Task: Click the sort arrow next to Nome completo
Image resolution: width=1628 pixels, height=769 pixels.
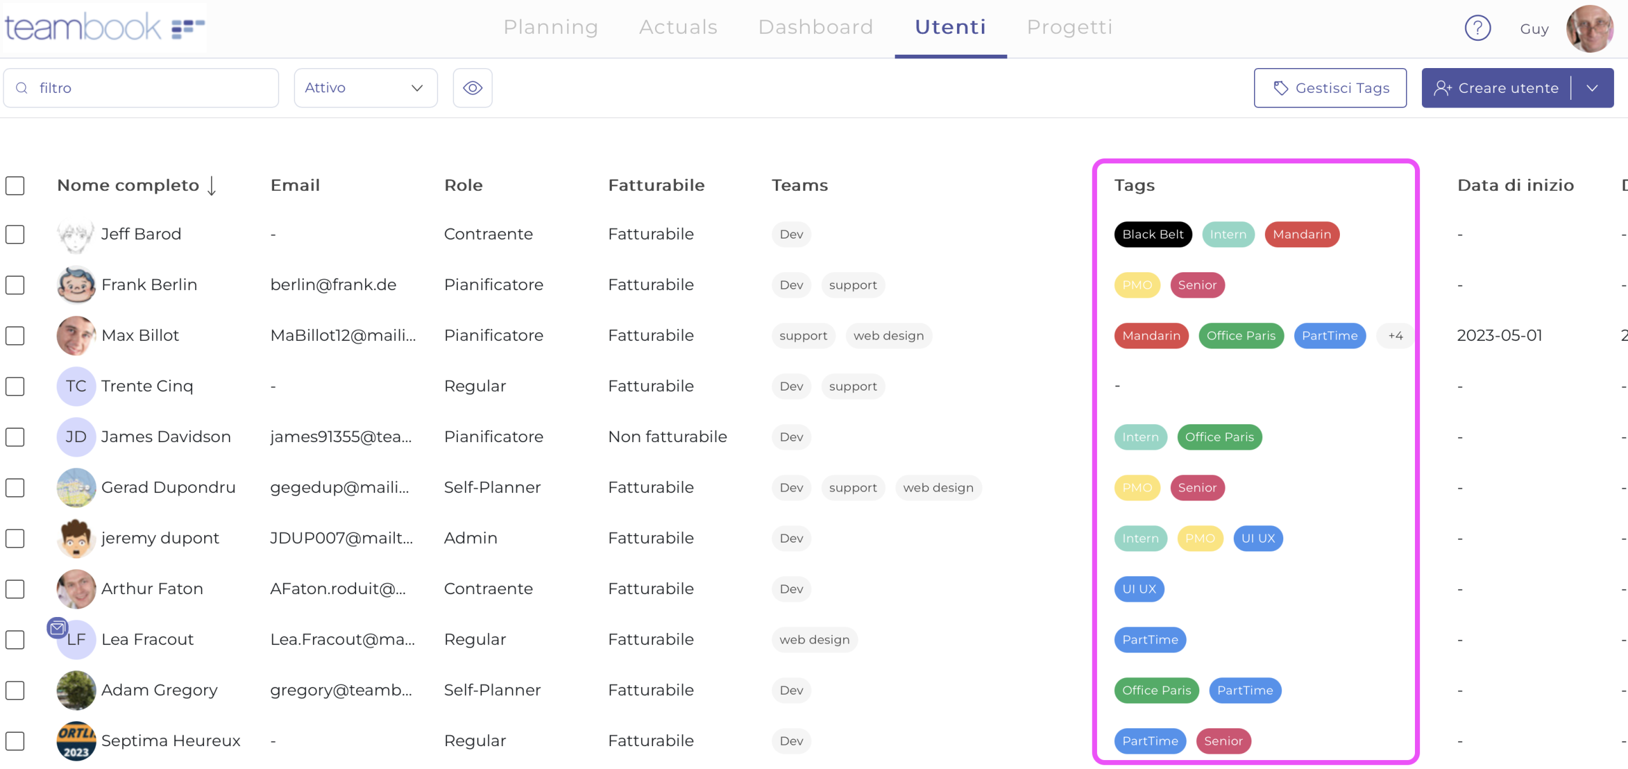Action: 212,186
